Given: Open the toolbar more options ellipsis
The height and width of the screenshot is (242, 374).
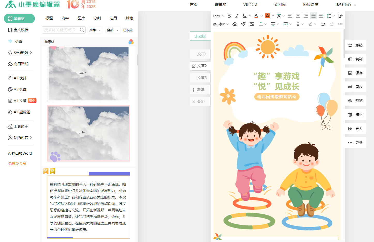Looking at the screenshot, I should point(340,24).
